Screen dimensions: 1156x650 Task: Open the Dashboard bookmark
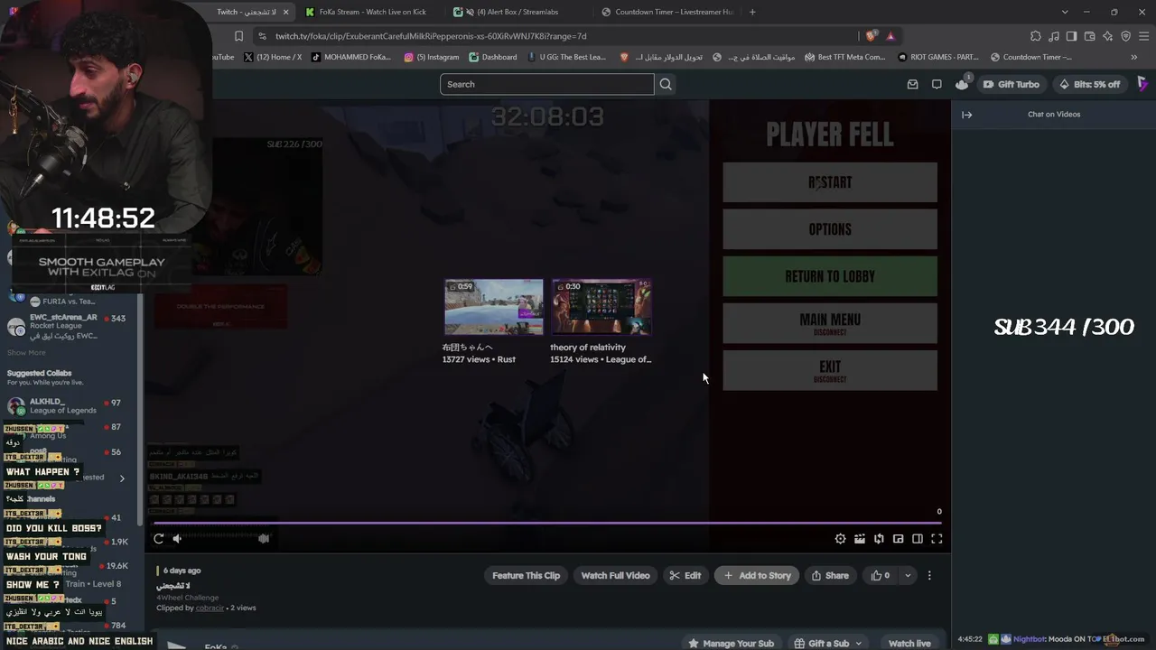tap(492, 57)
